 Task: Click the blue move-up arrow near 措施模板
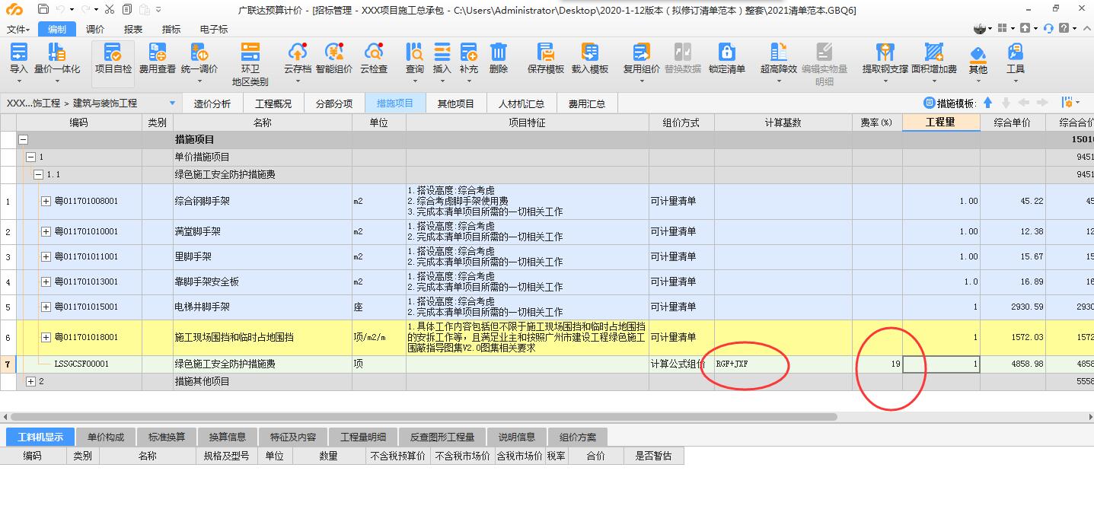[987, 103]
